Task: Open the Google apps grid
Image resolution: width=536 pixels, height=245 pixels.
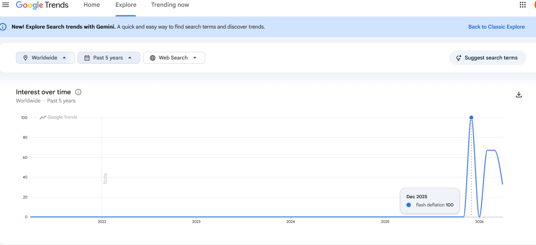Action: pos(523,5)
